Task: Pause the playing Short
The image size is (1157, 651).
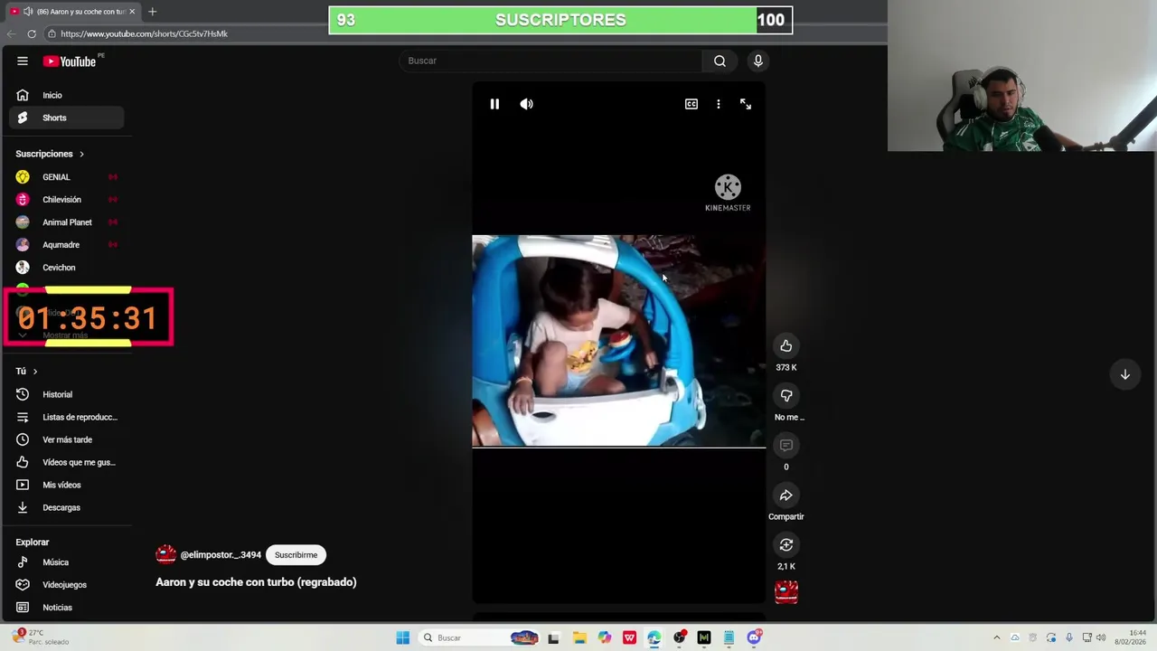Action: point(494,104)
